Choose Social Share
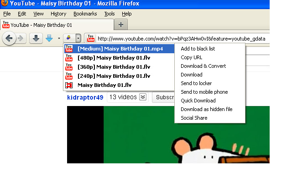The height and width of the screenshot is (182, 292). point(210,118)
